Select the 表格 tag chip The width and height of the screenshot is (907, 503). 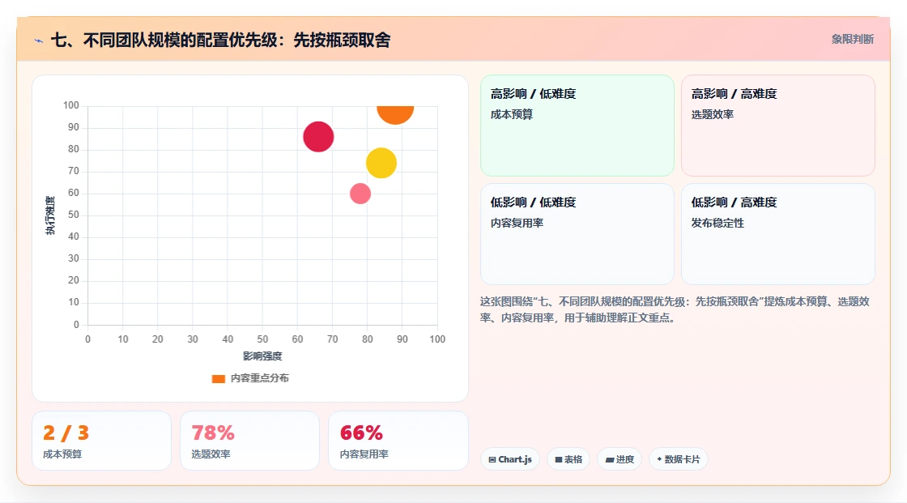click(568, 459)
